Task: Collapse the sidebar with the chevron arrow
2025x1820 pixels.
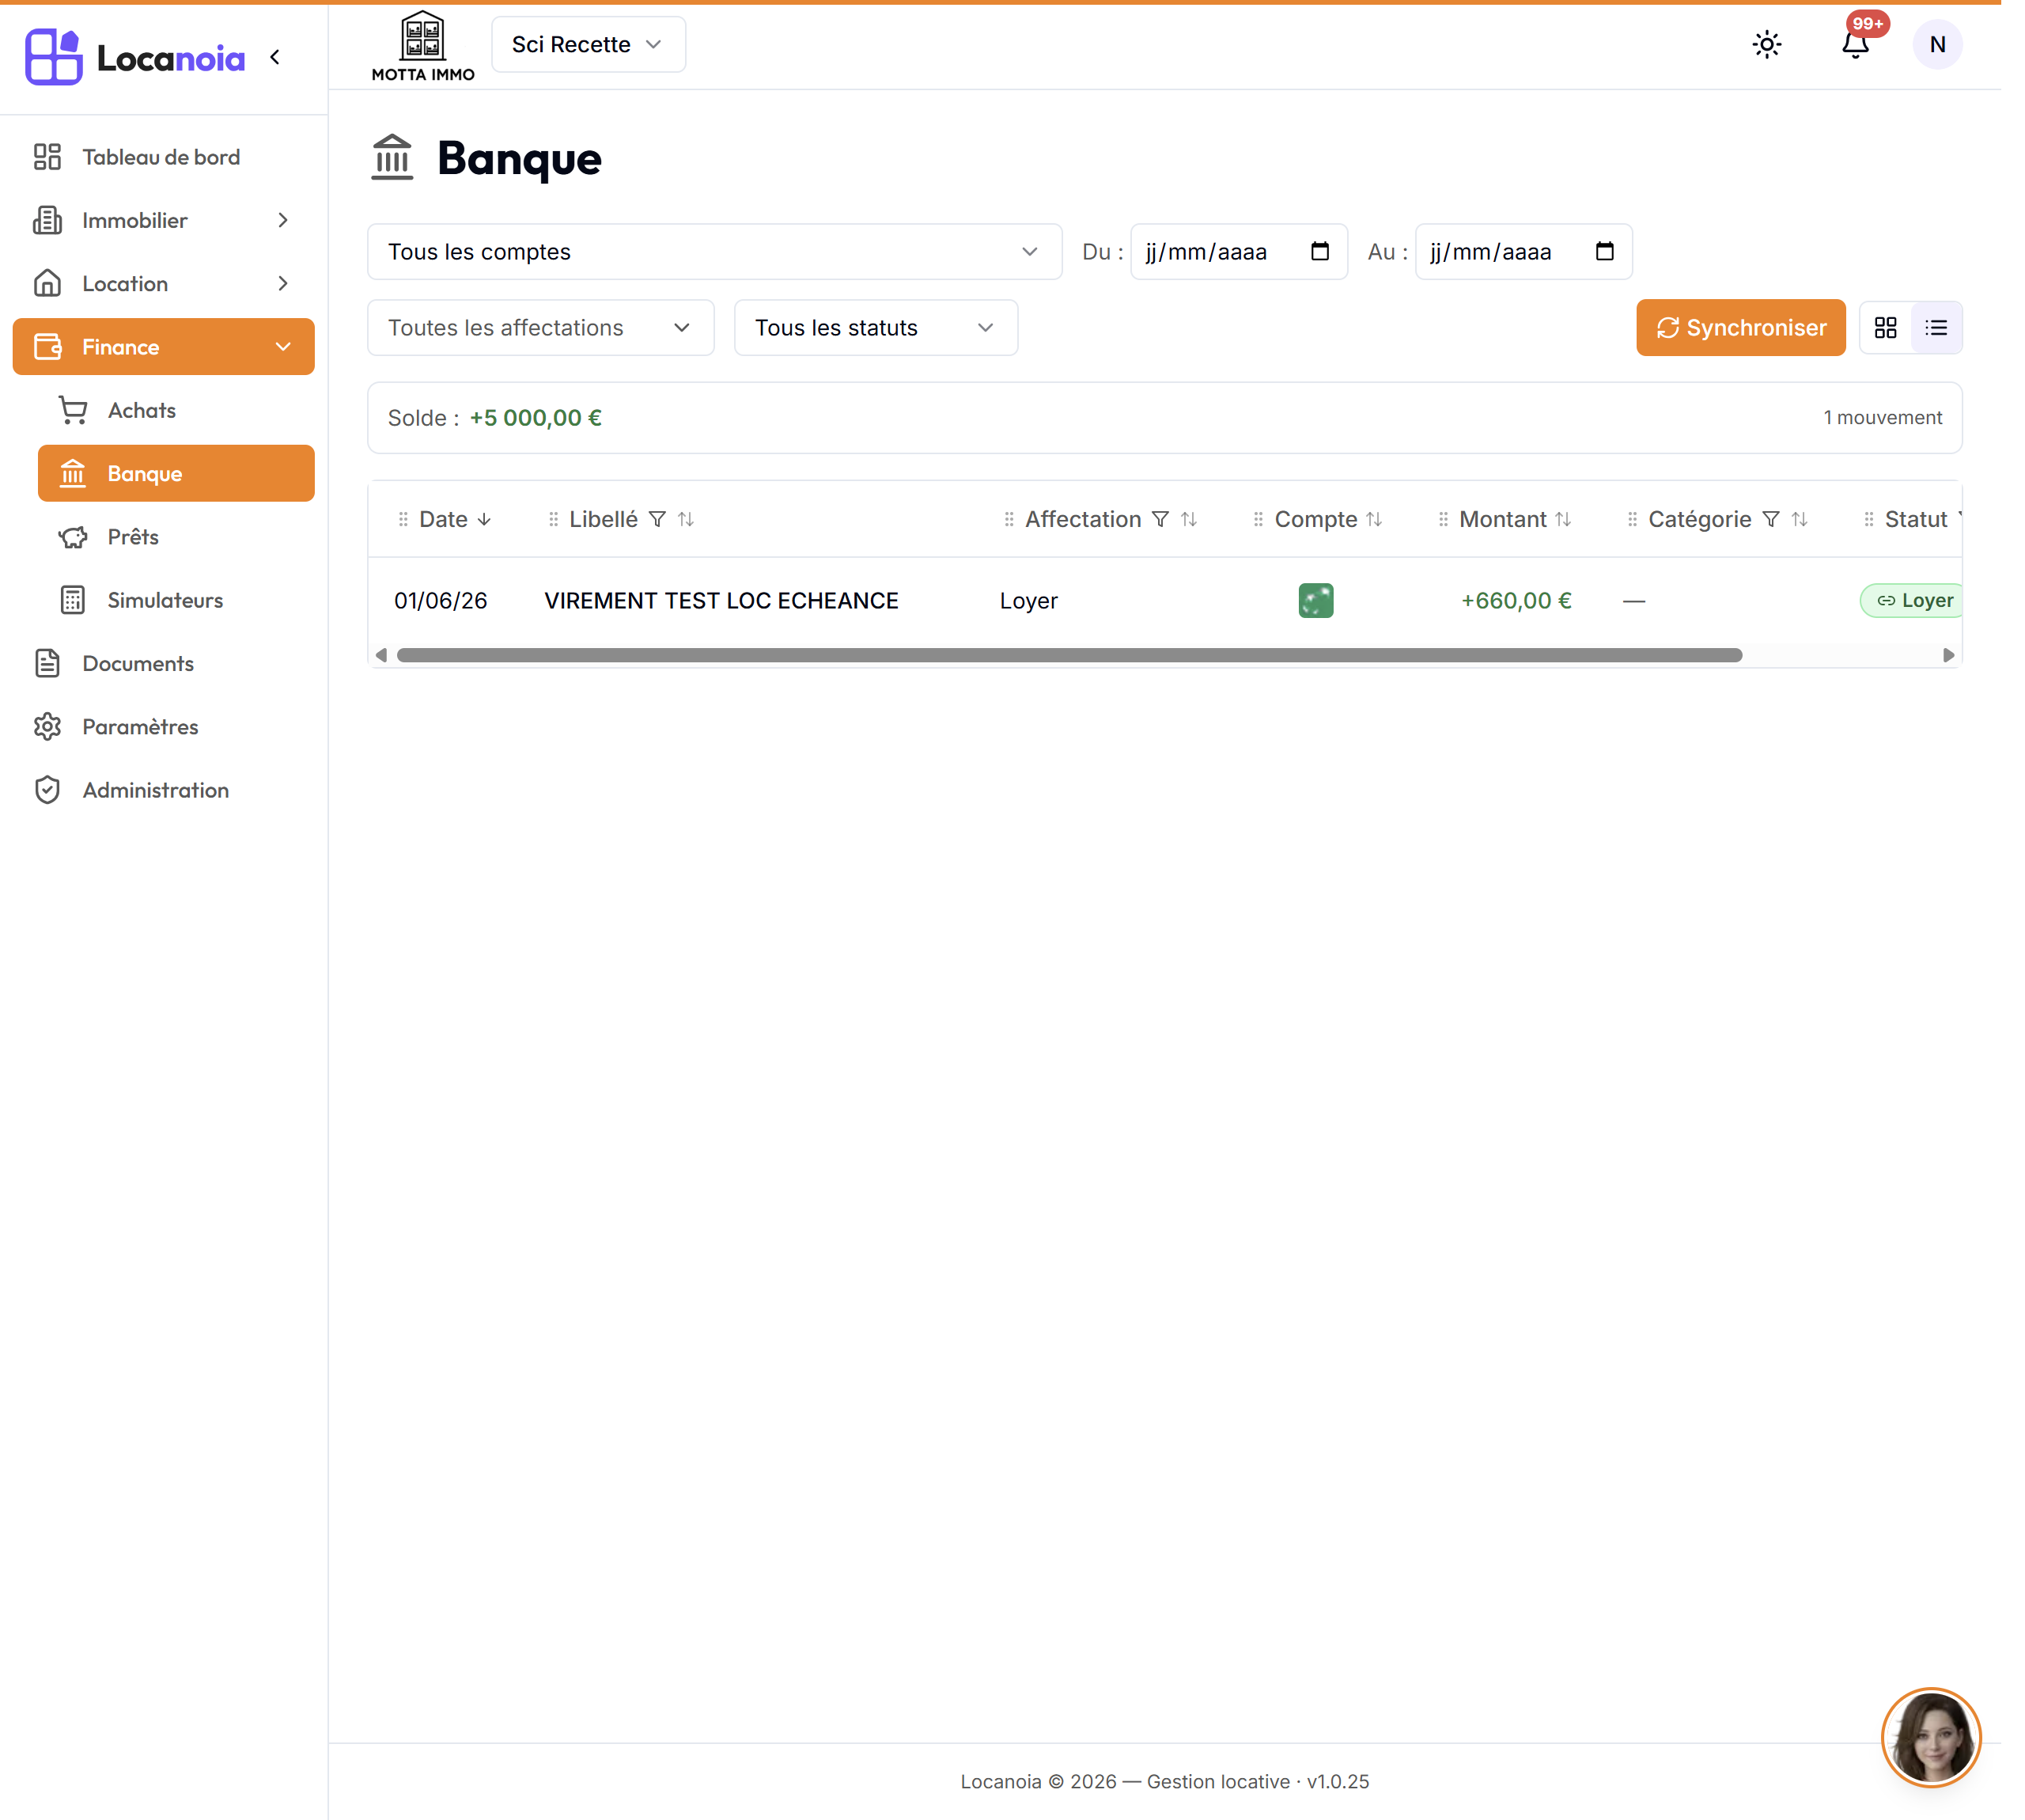Action: click(x=274, y=57)
